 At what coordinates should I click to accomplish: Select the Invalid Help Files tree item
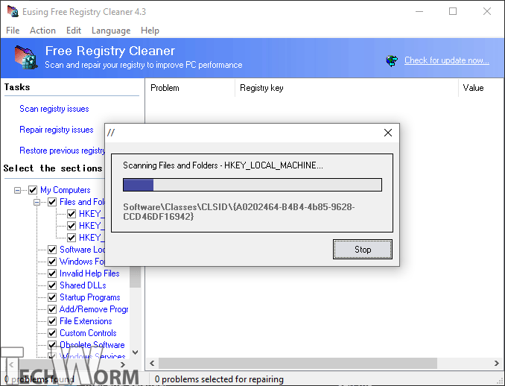pyautogui.click(x=89, y=273)
